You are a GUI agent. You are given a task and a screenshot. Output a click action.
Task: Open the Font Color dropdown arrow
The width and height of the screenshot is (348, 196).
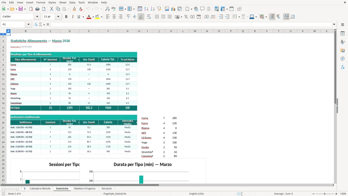pyautogui.click(x=93, y=17)
